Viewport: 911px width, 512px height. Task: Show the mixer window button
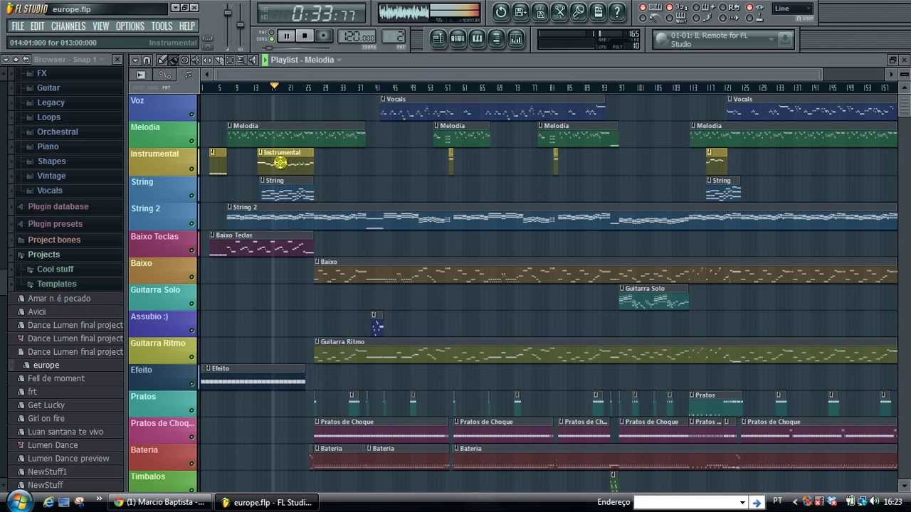(x=515, y=38)
